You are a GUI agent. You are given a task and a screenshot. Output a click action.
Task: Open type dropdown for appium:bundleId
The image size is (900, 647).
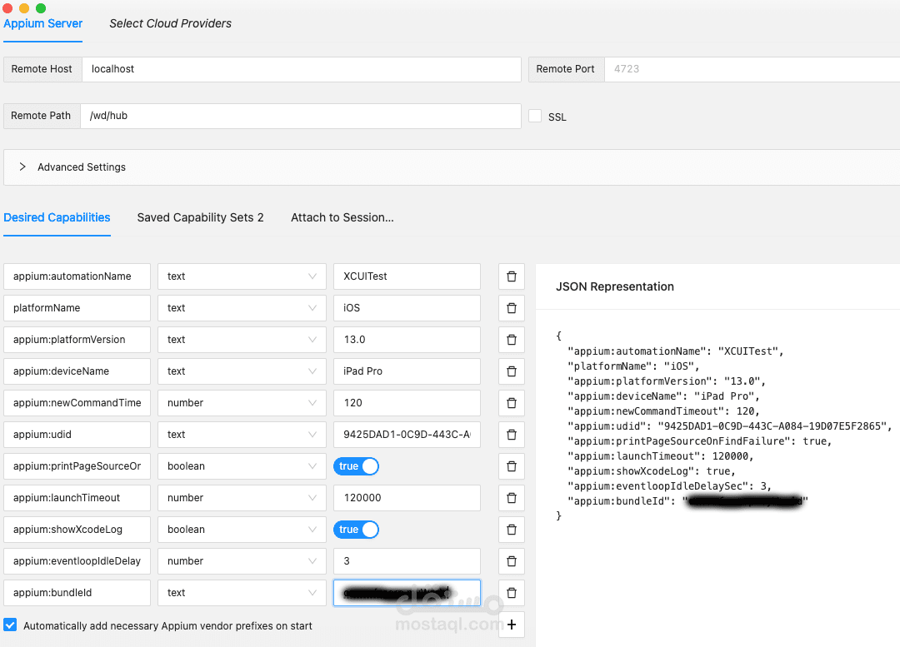click(242, 593)
